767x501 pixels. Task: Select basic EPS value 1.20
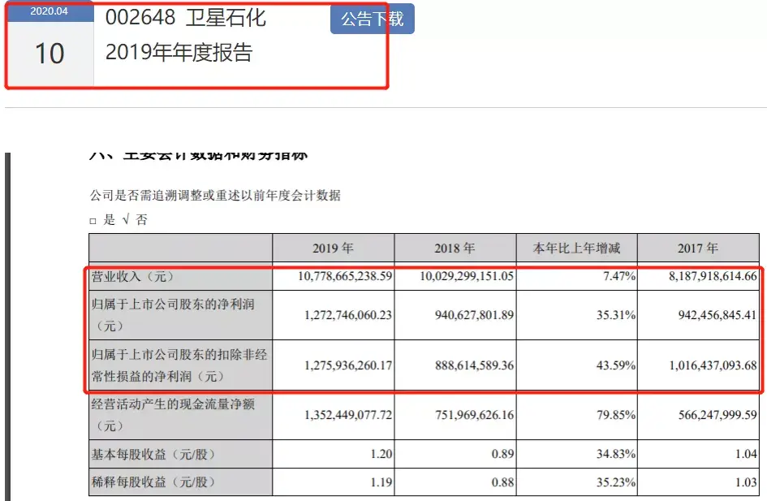click(381, 454)
